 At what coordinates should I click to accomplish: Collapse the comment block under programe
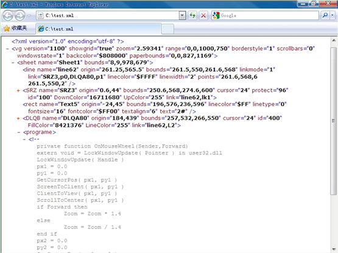pyautogui.click(x=24, y=139)
